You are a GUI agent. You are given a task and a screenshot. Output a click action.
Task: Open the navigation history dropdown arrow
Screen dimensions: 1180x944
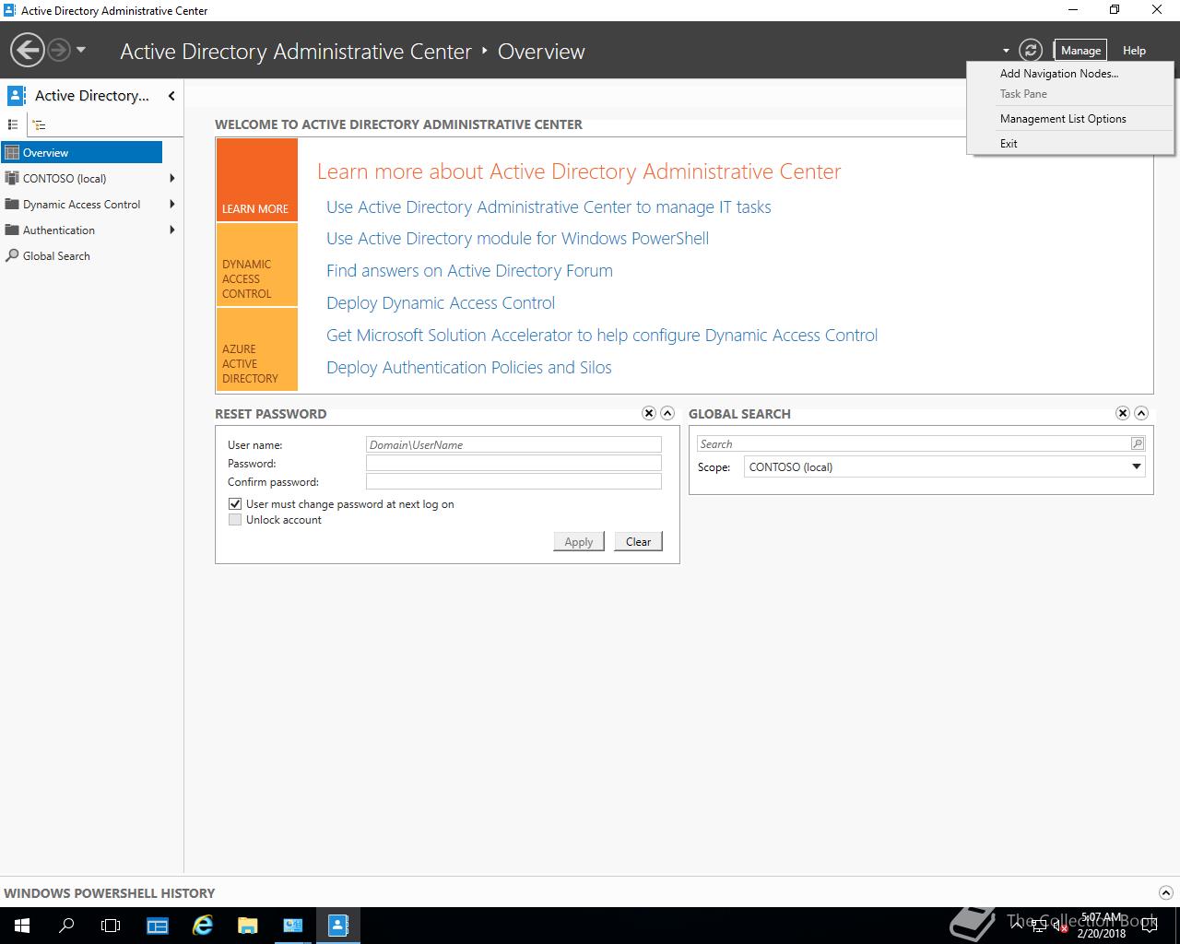tap(81, 50)
